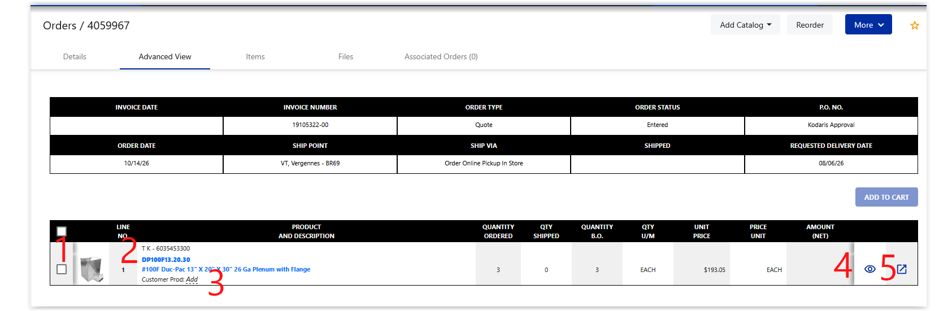Select the Advanced View tab
Viewport: 939px width, 311px height.
[x=165, y=56]
